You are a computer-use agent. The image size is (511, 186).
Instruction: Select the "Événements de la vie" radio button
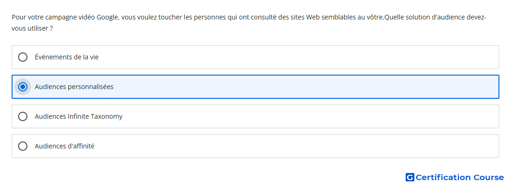pos(22,57)
